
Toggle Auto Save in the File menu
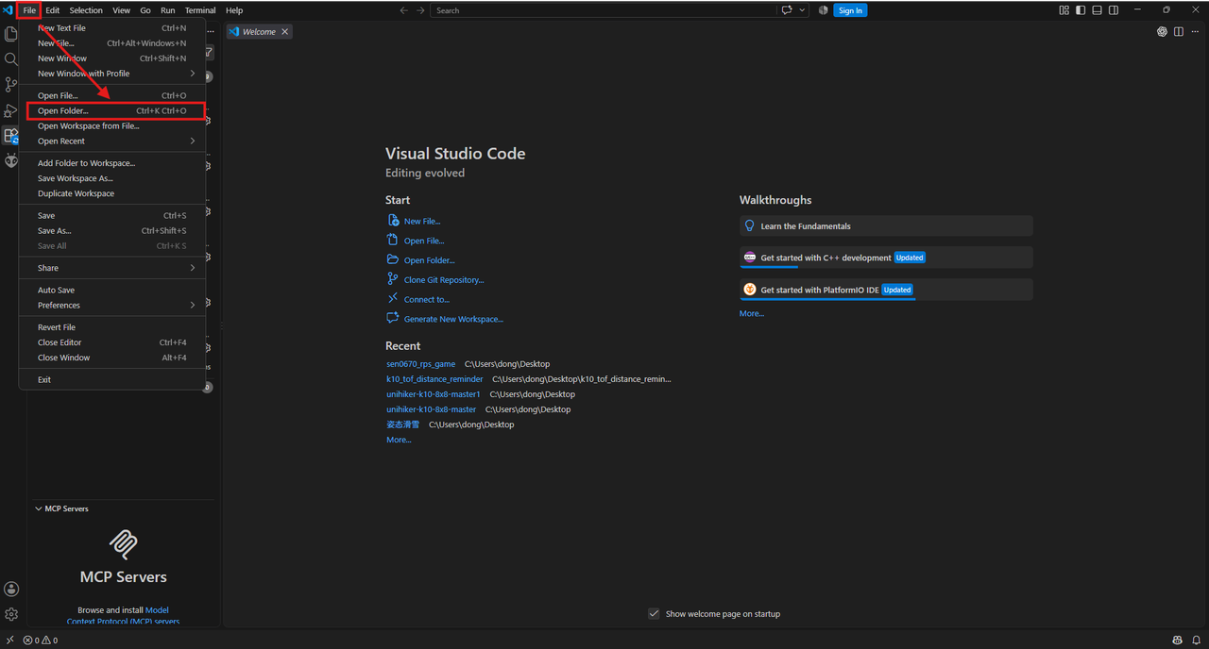(x=112, y=291)
